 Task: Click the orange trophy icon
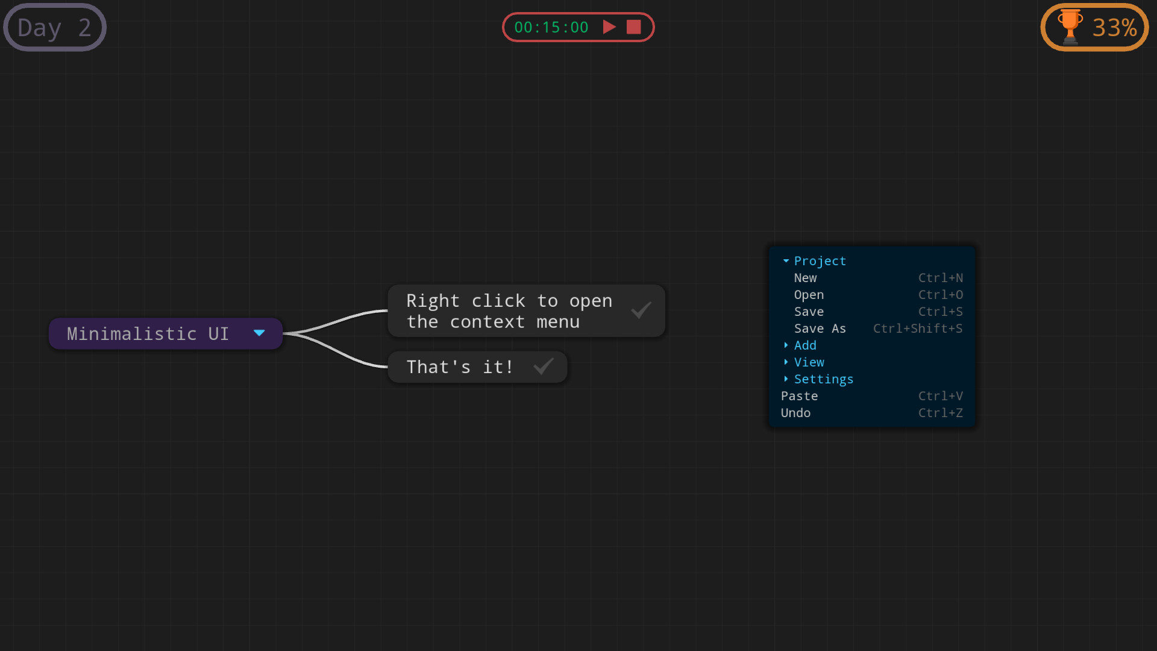1070,27
